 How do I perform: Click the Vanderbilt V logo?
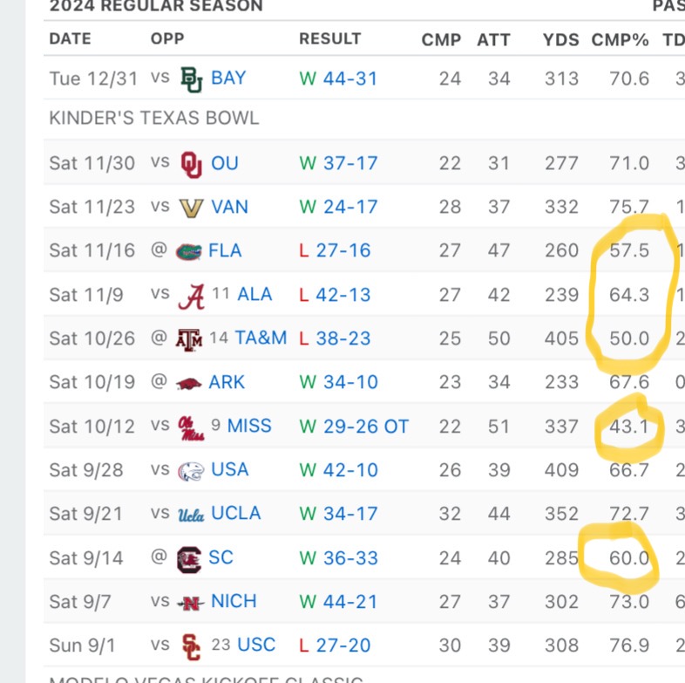click(x=192, y=208)
